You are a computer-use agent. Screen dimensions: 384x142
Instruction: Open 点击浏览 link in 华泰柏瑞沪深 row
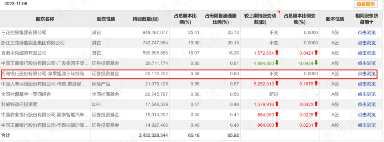pos(367,125)
